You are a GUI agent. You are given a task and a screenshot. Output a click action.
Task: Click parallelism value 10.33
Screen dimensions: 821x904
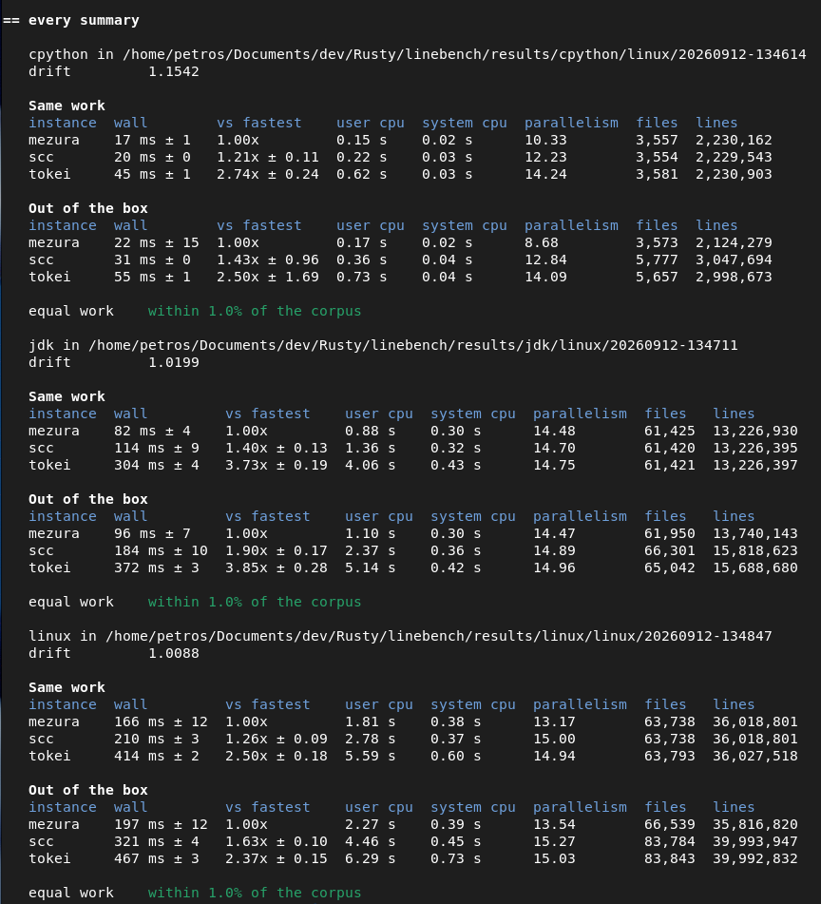545,140
